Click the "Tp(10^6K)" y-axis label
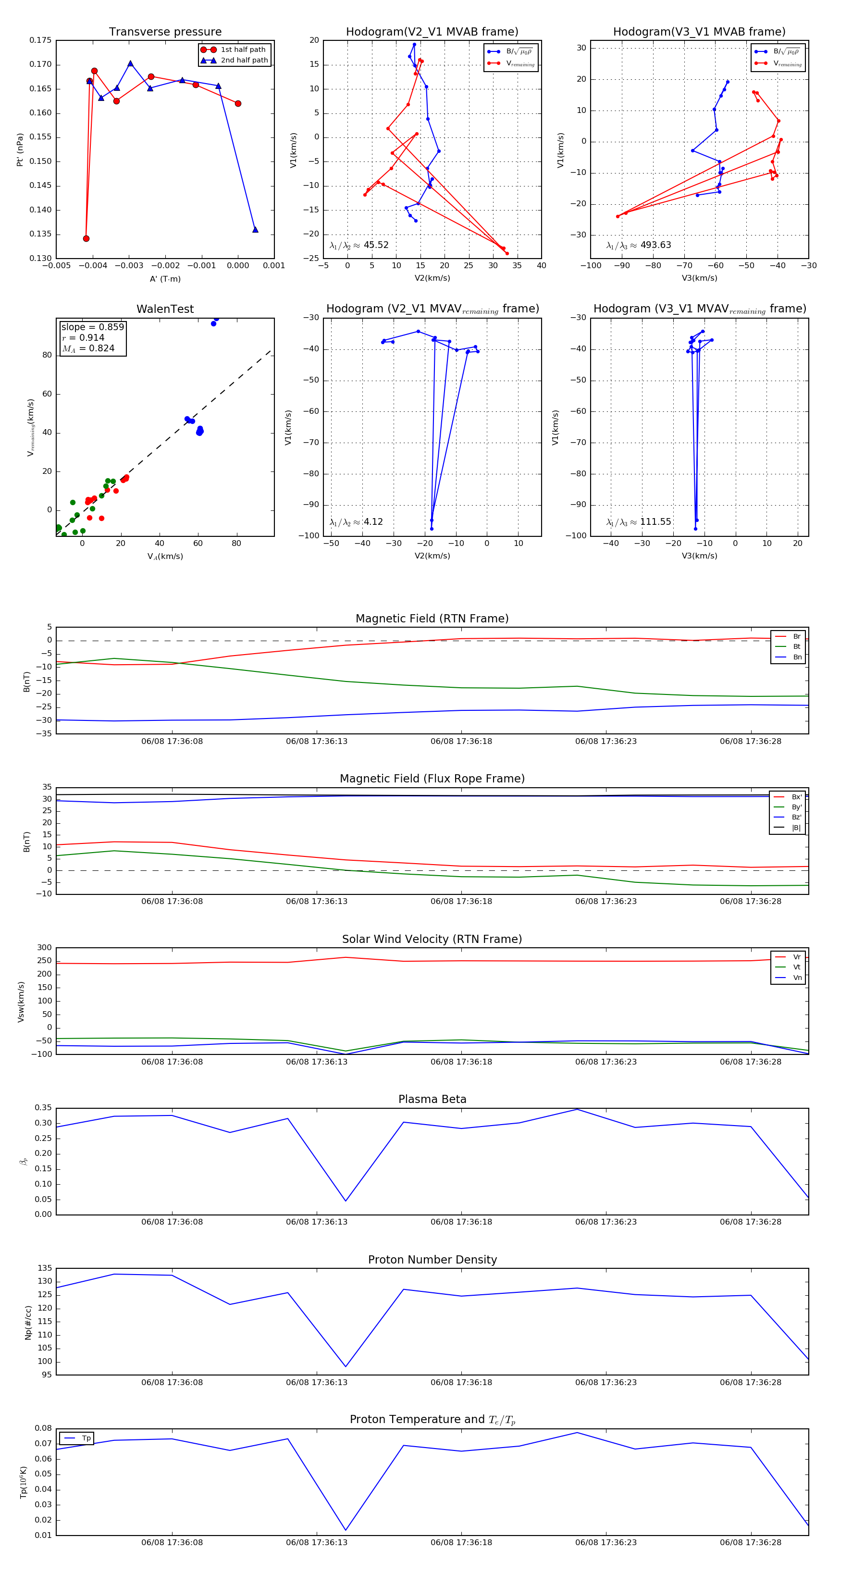 pos(24,1482)
